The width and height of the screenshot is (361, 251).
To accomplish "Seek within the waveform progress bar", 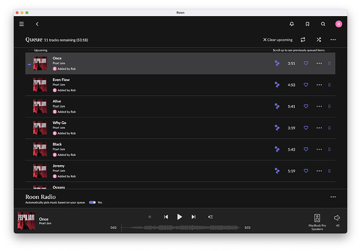I will tap(180, 227).
